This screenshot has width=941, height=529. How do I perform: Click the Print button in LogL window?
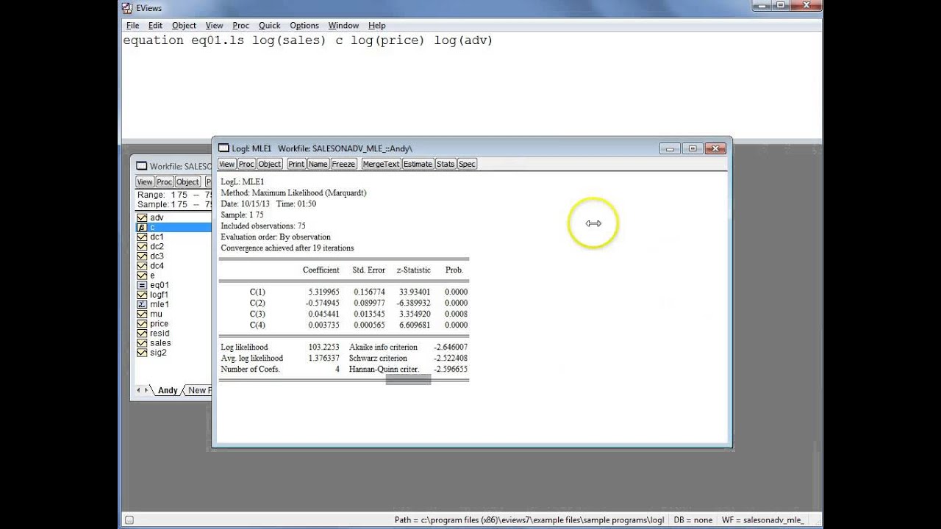click(296, 164)
